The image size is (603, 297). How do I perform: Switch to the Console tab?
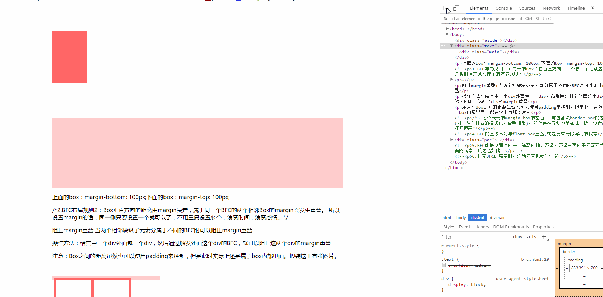503,8
